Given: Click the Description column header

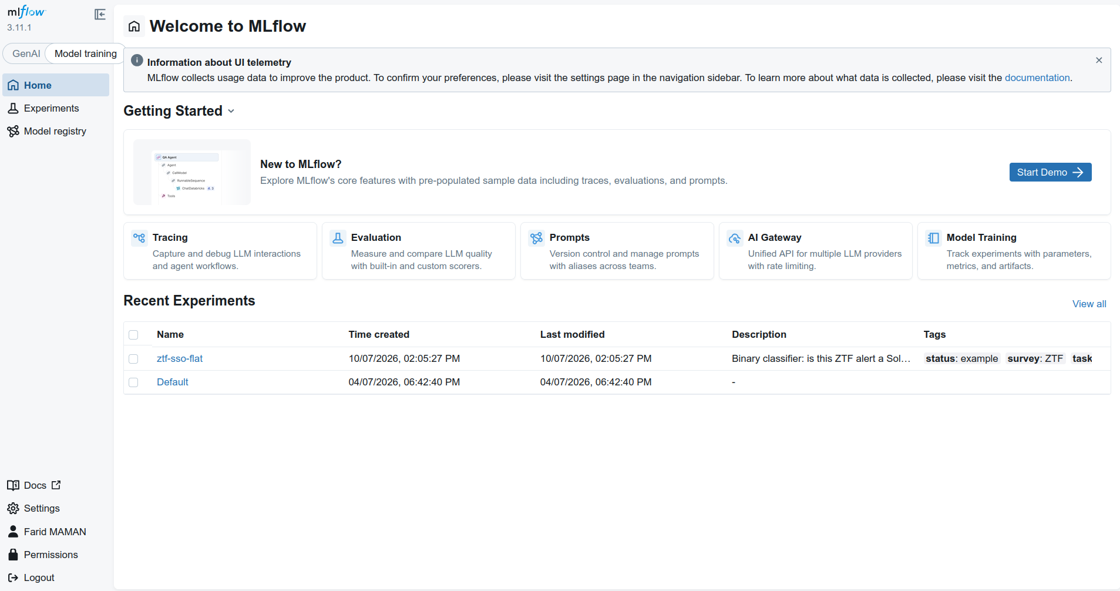Looking at the screenshot, I should click(759, 334).
